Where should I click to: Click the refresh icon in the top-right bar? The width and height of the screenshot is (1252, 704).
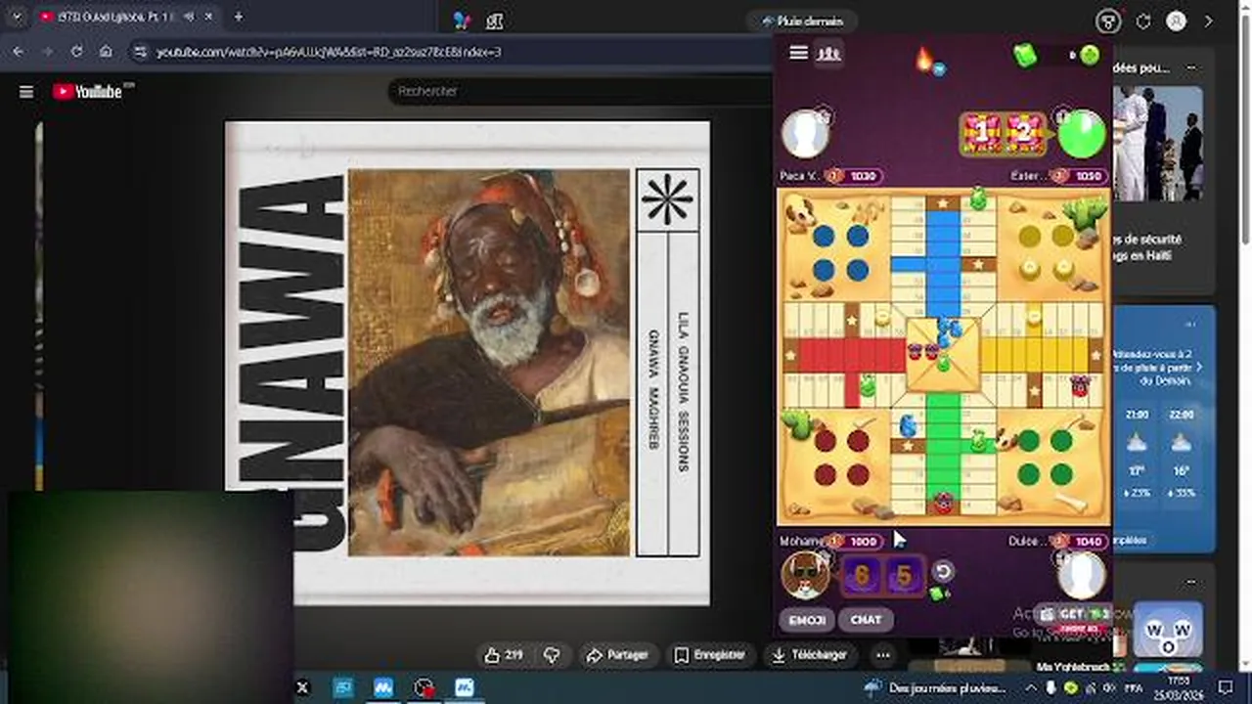(x=1142, y=21)
